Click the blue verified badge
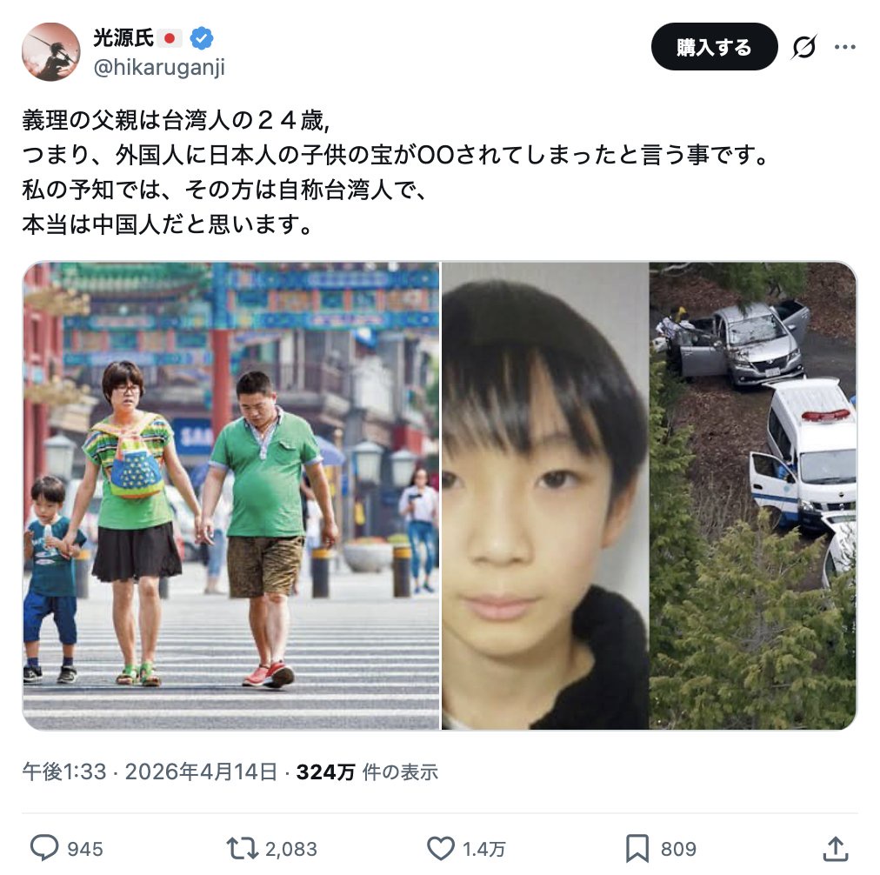Viewport: 880px width, 875px height. [x=202, y=38]
